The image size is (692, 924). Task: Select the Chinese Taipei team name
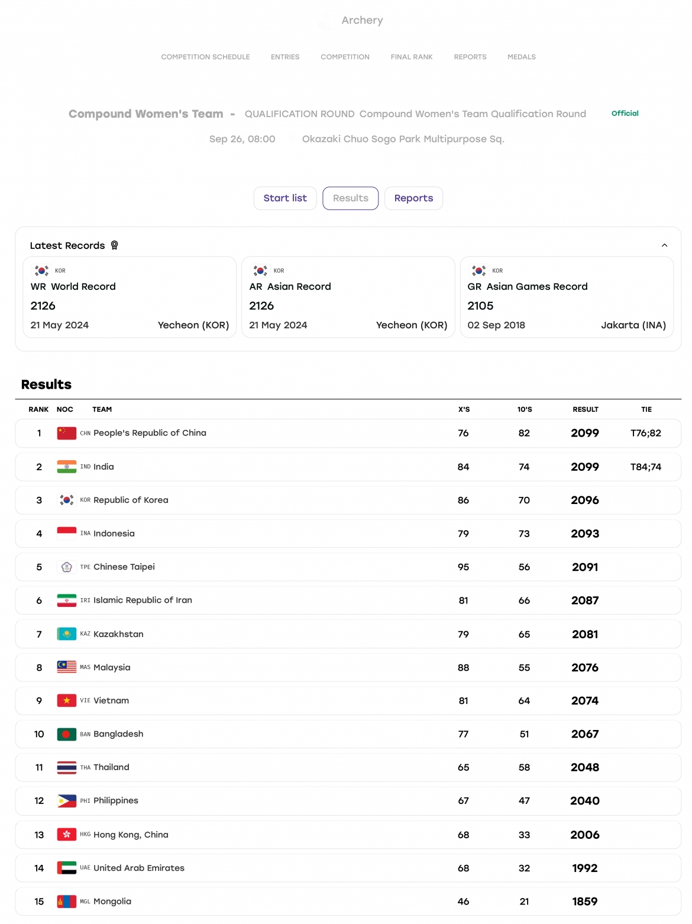(x=124, y=567)
